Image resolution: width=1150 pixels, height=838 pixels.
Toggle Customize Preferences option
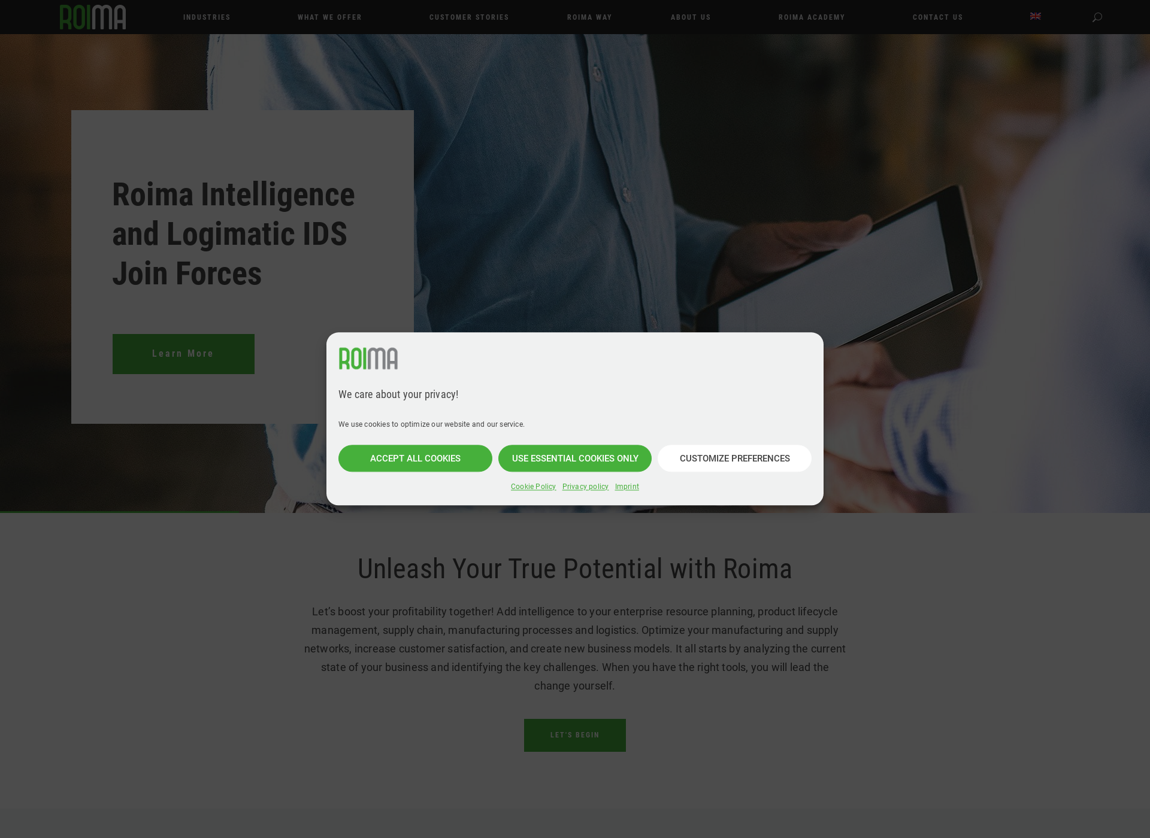(734, 458)
